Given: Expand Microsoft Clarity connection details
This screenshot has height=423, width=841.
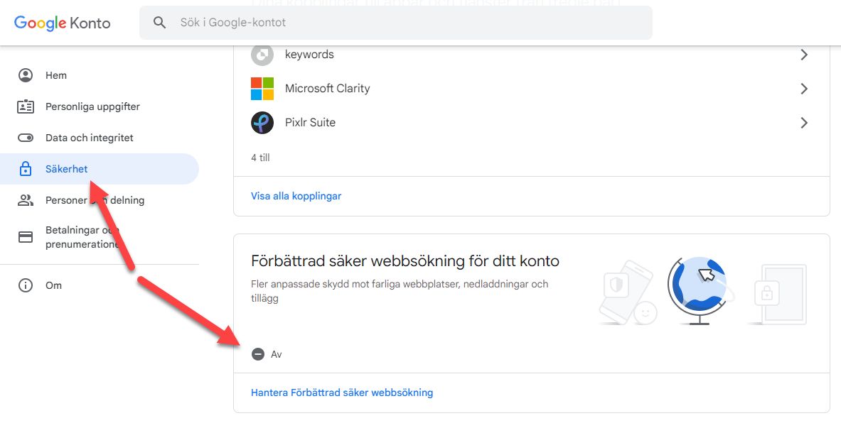Looking at the screenshot, I should click(x=804, y=88).
